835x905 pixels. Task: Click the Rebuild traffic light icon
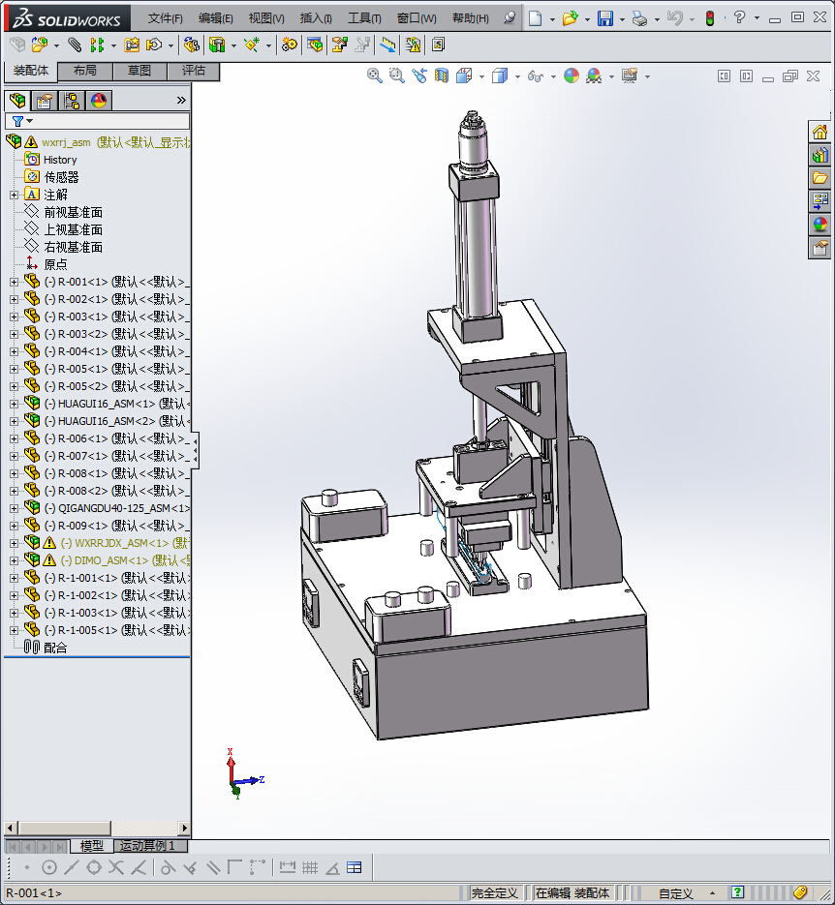[x=710, y=18]
